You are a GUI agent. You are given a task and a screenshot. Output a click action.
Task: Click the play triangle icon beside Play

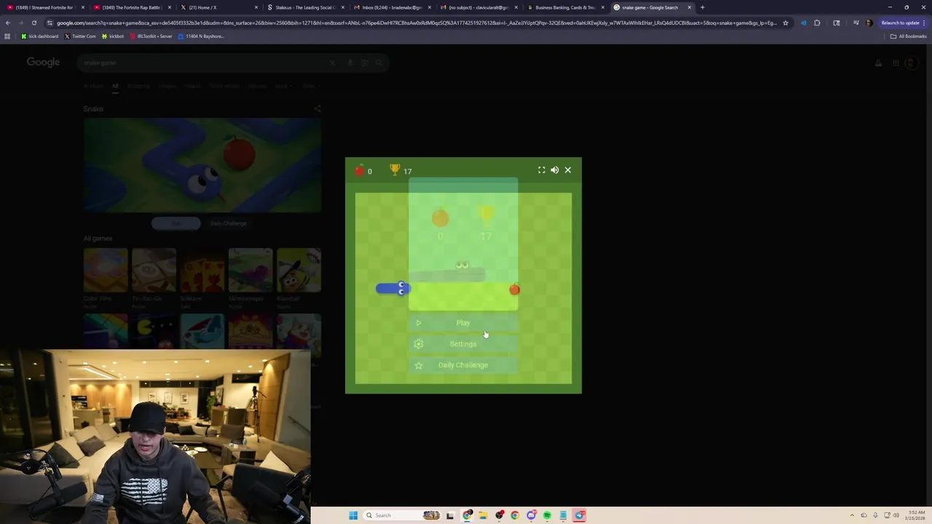pos(419,323)
